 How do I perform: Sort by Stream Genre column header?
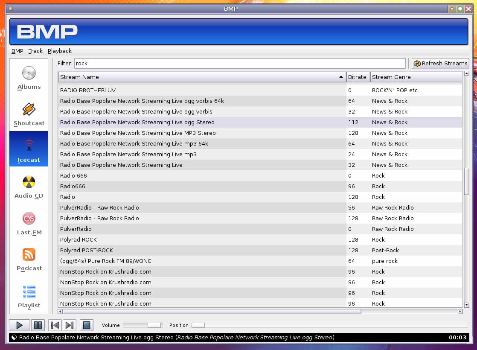pos(416,77)
